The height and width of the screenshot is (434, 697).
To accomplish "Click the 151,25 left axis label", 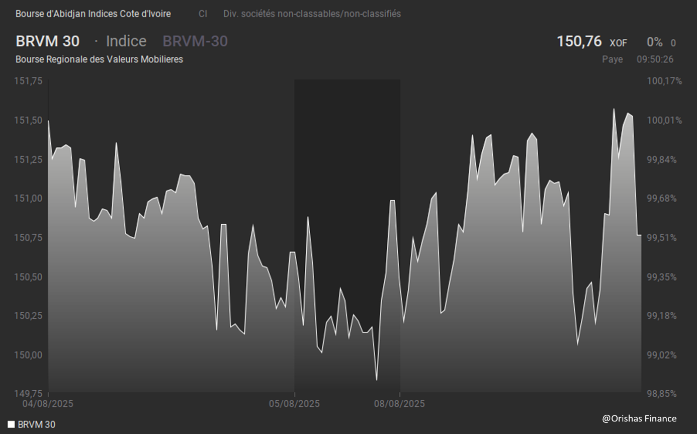I will tap(29, 159).
